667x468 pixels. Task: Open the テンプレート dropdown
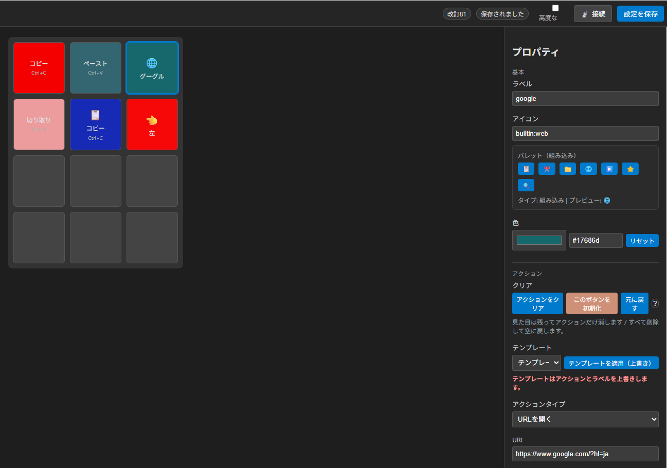(x=536, y=363)
